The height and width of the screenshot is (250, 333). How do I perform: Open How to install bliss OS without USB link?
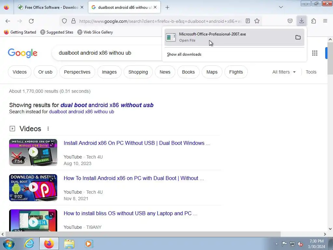pyautogui.click(x=130, y=213)
